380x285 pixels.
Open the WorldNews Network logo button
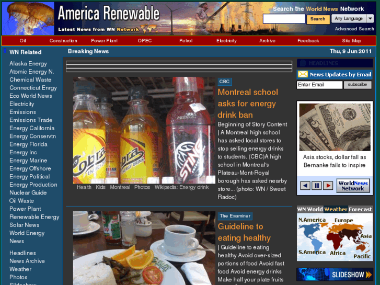(x=353, y=186)
